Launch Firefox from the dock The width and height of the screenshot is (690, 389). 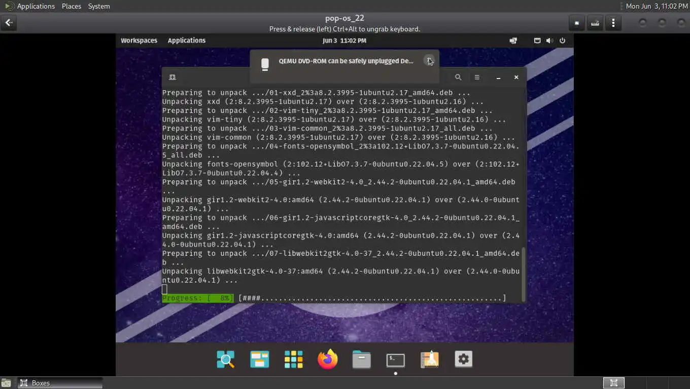coord(328,359)
